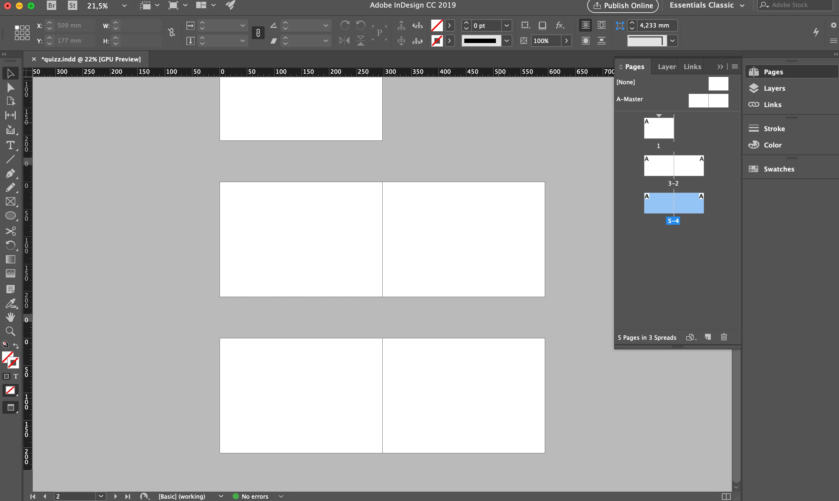Pick the Hand tool
Image resolution: width=839 pixels, height=501 pixels.
[x=10, y=317]
